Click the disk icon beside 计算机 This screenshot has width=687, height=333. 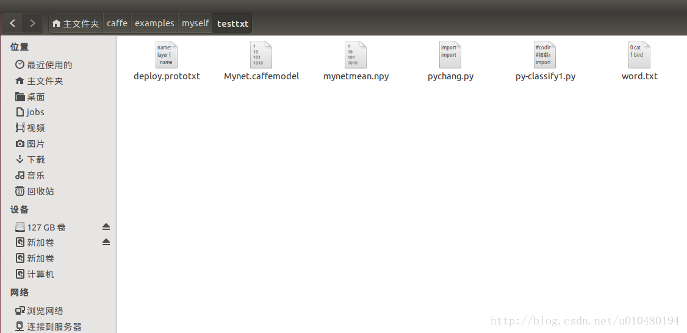click(20, 274)
